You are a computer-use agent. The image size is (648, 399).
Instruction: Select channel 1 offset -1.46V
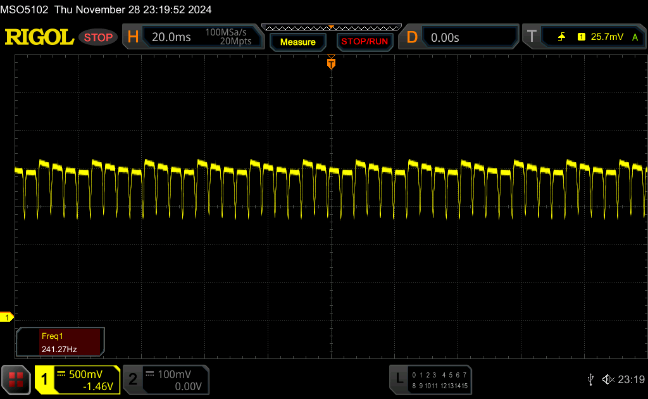click(98, 386)
